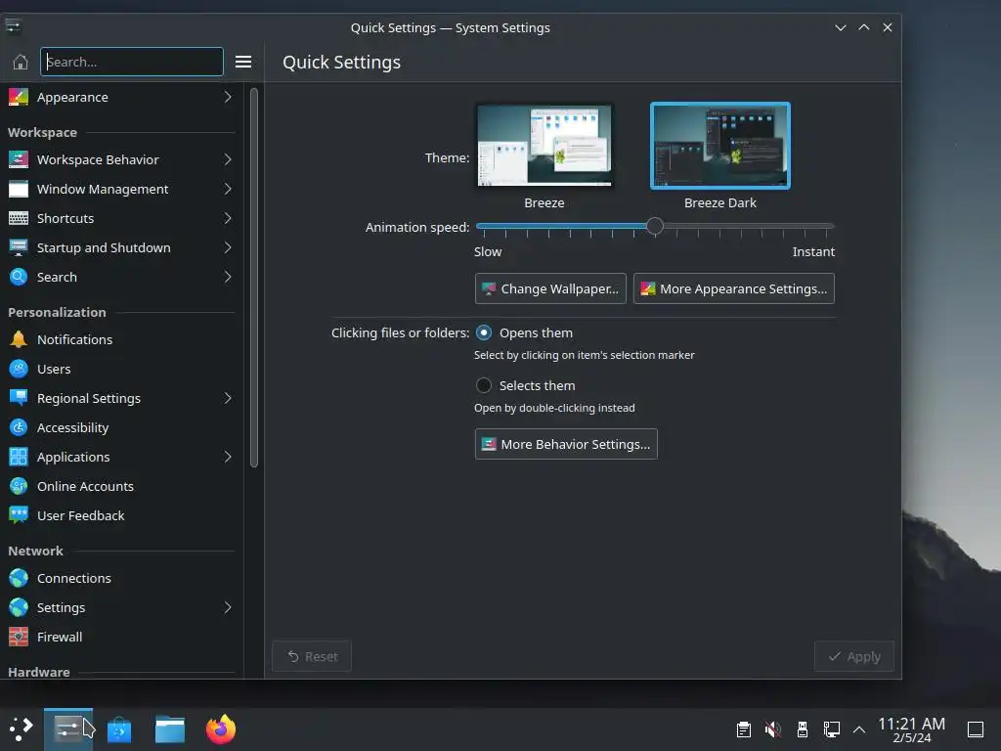The height and width of the screenshot is (751, 1001).
Task: Expand the Workspace Behavior chevron
Action: [x=228, y=159]
